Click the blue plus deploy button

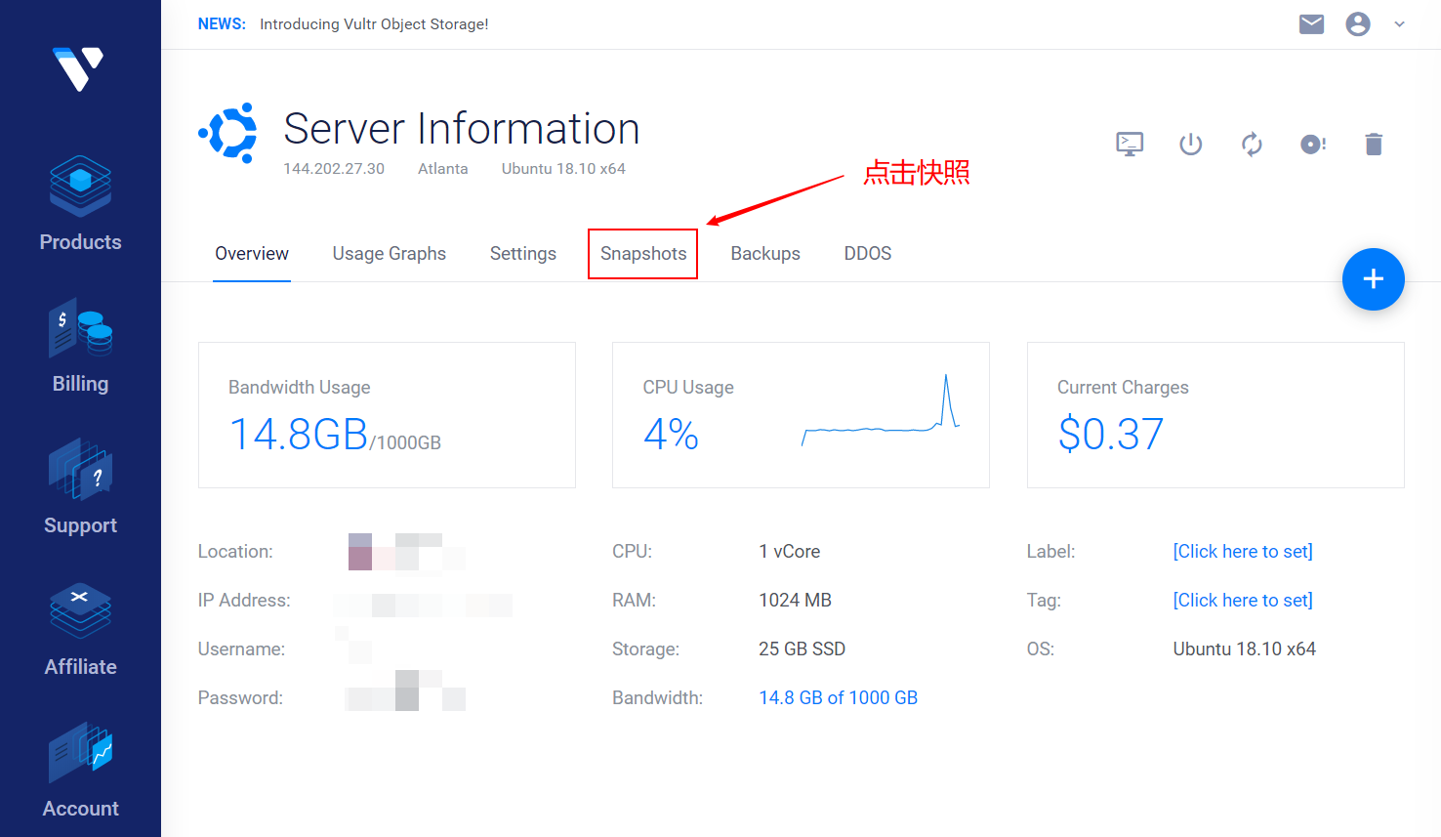coord(1373,279)
